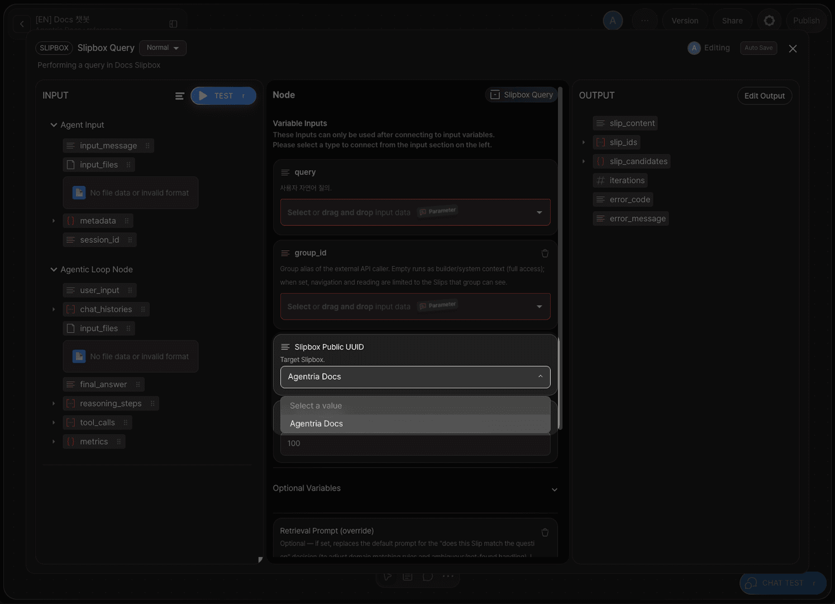Viewport: 835px width, 604px height.
Task: Expand the tool_calls variable
Action: tap(54, 423)
